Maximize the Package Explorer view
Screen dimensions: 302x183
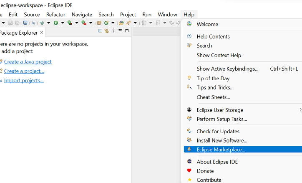click(x=127, y=30)
